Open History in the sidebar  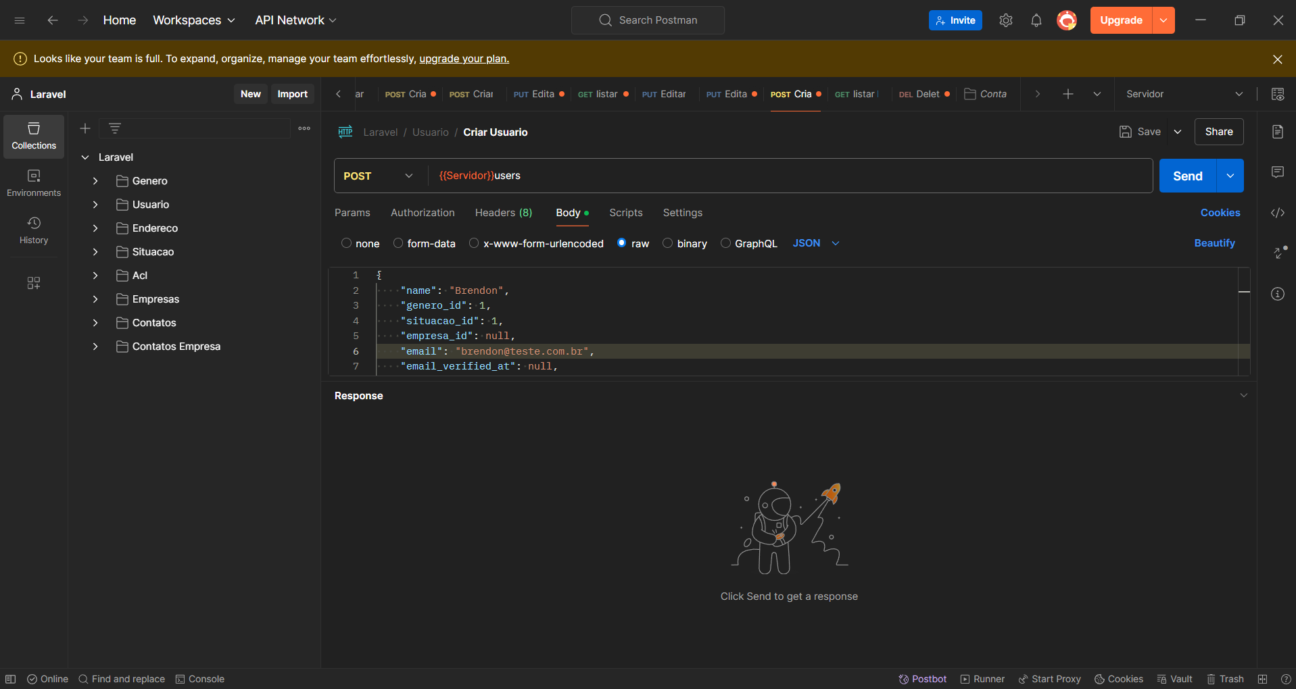click(34, 231)
